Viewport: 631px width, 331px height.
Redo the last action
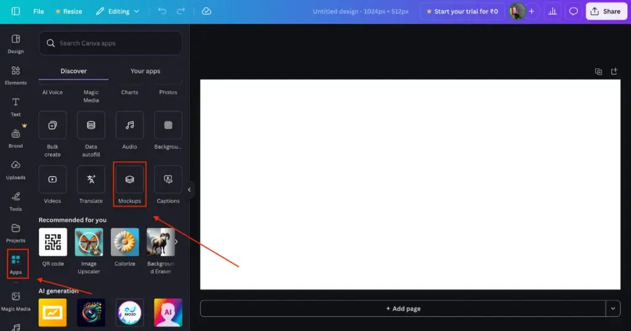coord(181,11)
